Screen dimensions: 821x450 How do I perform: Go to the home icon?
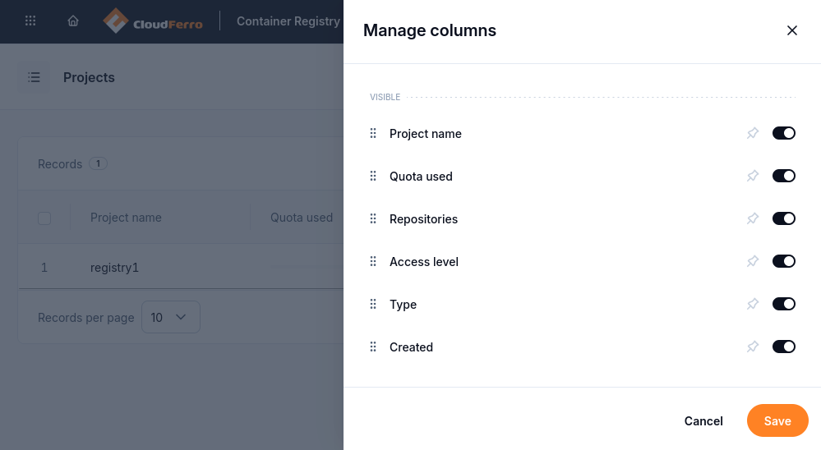(x=73, y=21)
